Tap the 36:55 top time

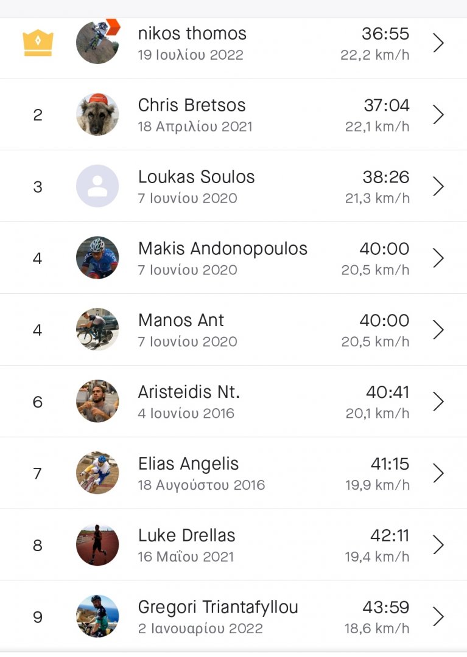click(x=385, y=33)
